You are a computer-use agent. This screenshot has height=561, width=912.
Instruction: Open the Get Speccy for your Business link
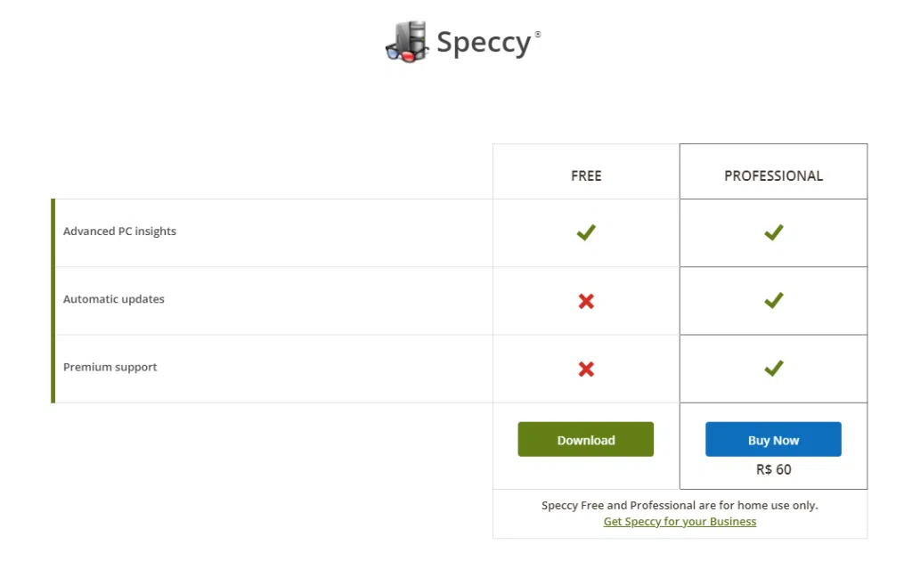(x=680, y=521)
